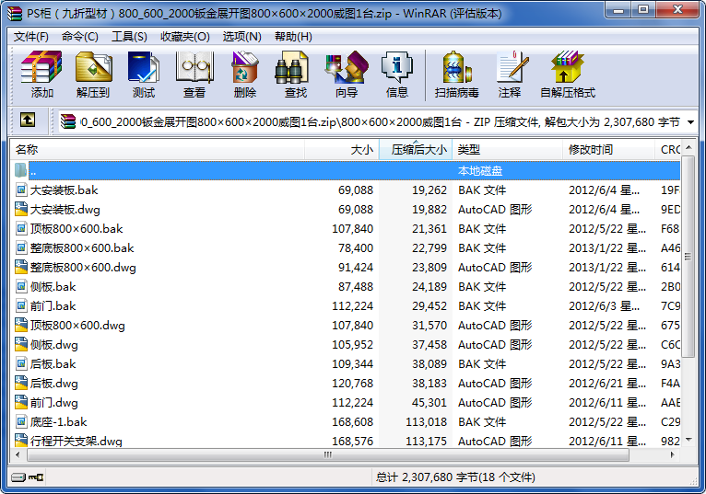
Task: Click the WinRAR title bar app icon
Action: pos(15,14)
